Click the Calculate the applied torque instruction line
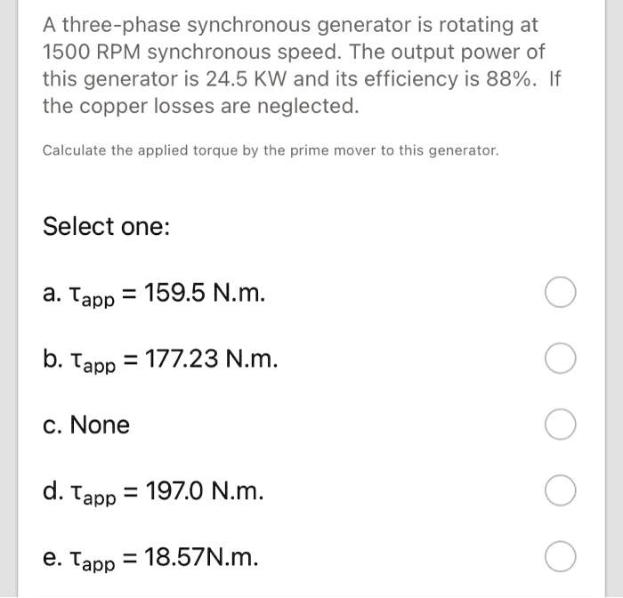Viewport: 623px width, 598px height. click(271, 150)
